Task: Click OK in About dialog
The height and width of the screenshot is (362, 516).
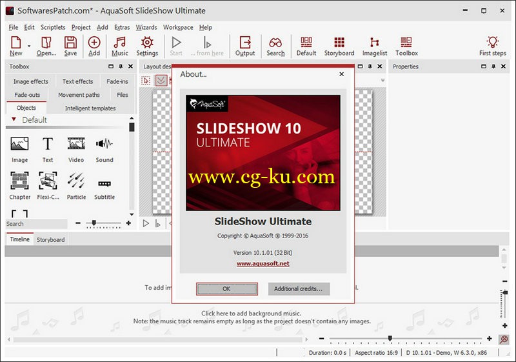Action: [x=227, y=288]
